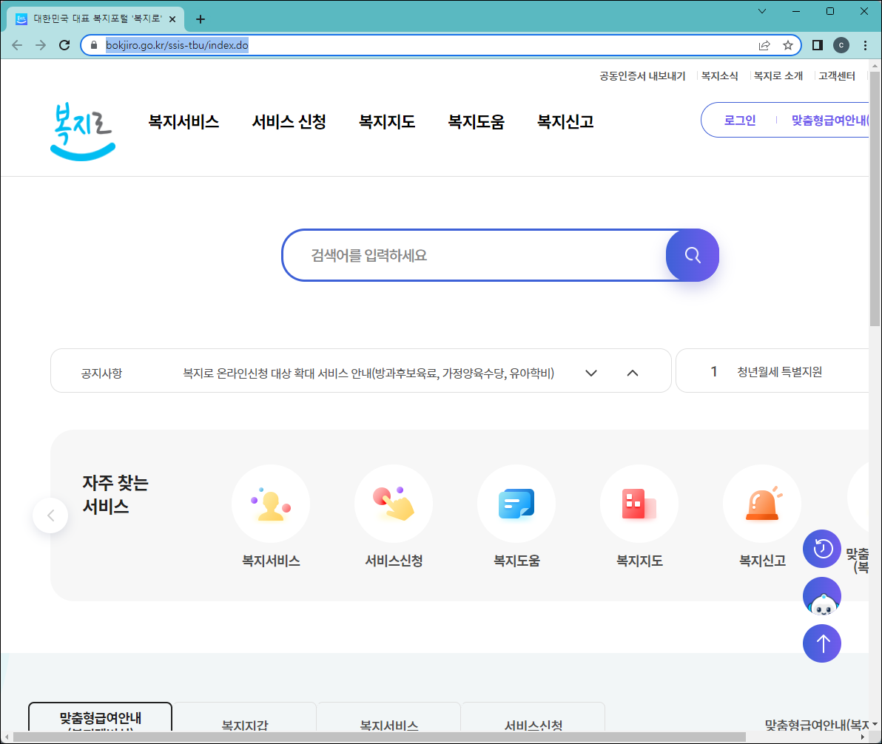The height and width of the screenshot is (744, 882).
Task: Click the 로그인 button
Action: [x=739, y=120]
